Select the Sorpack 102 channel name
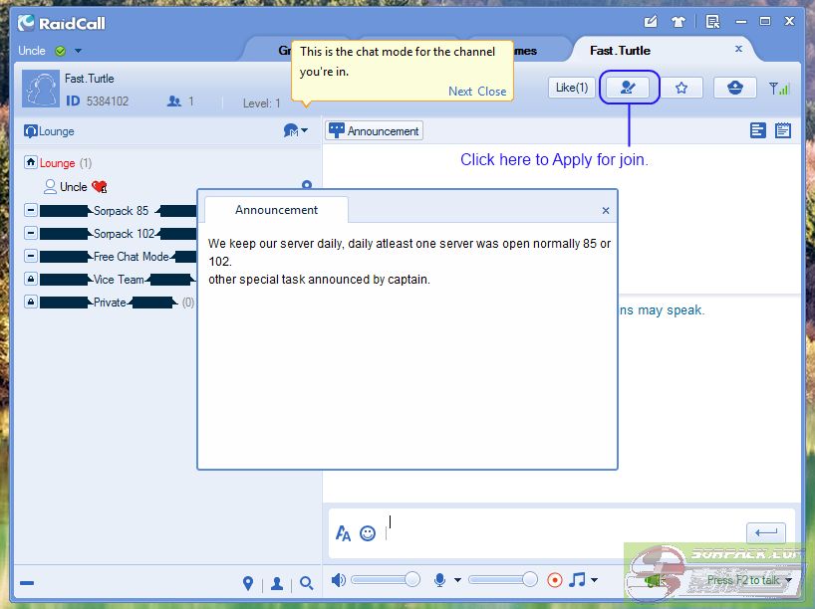Image resolution: width=815 pixels, height=609 pixels. tap(125, 234)
